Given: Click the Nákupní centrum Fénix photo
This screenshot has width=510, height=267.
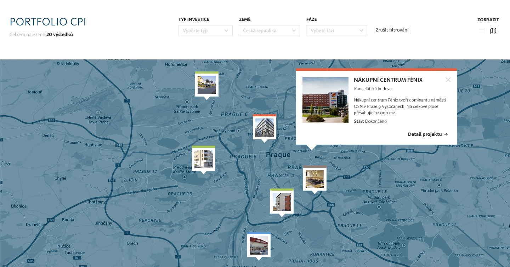Looking at the screenshot, I should pyautogui.click(x=325, y=100).
